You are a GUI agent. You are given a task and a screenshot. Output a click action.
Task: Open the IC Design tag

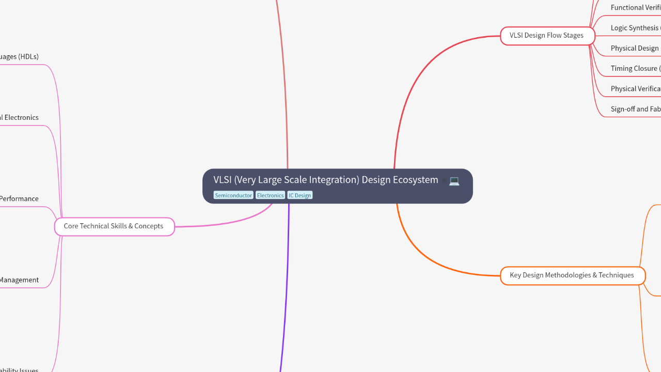(300, 195)
